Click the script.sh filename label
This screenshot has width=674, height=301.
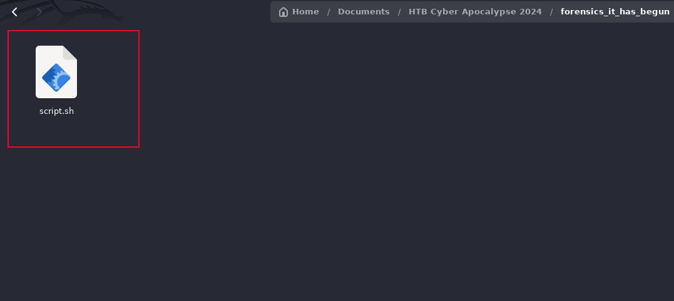point(56,111)
